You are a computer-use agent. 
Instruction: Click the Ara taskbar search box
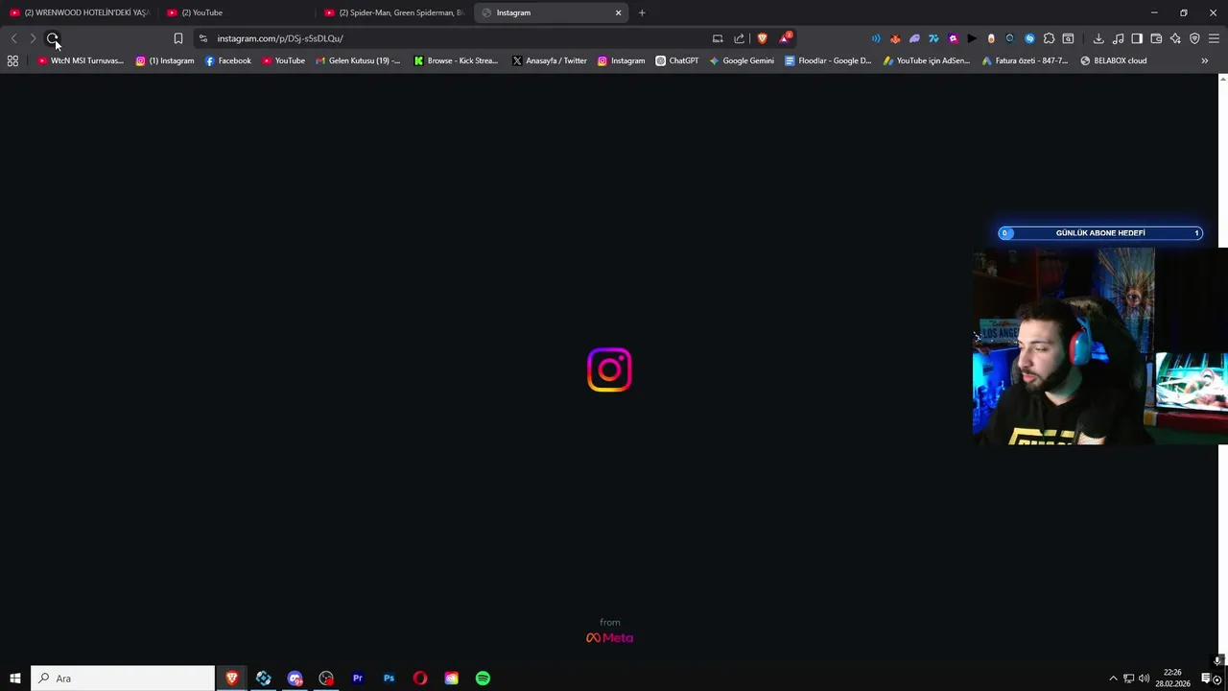[x=123, y=679]
